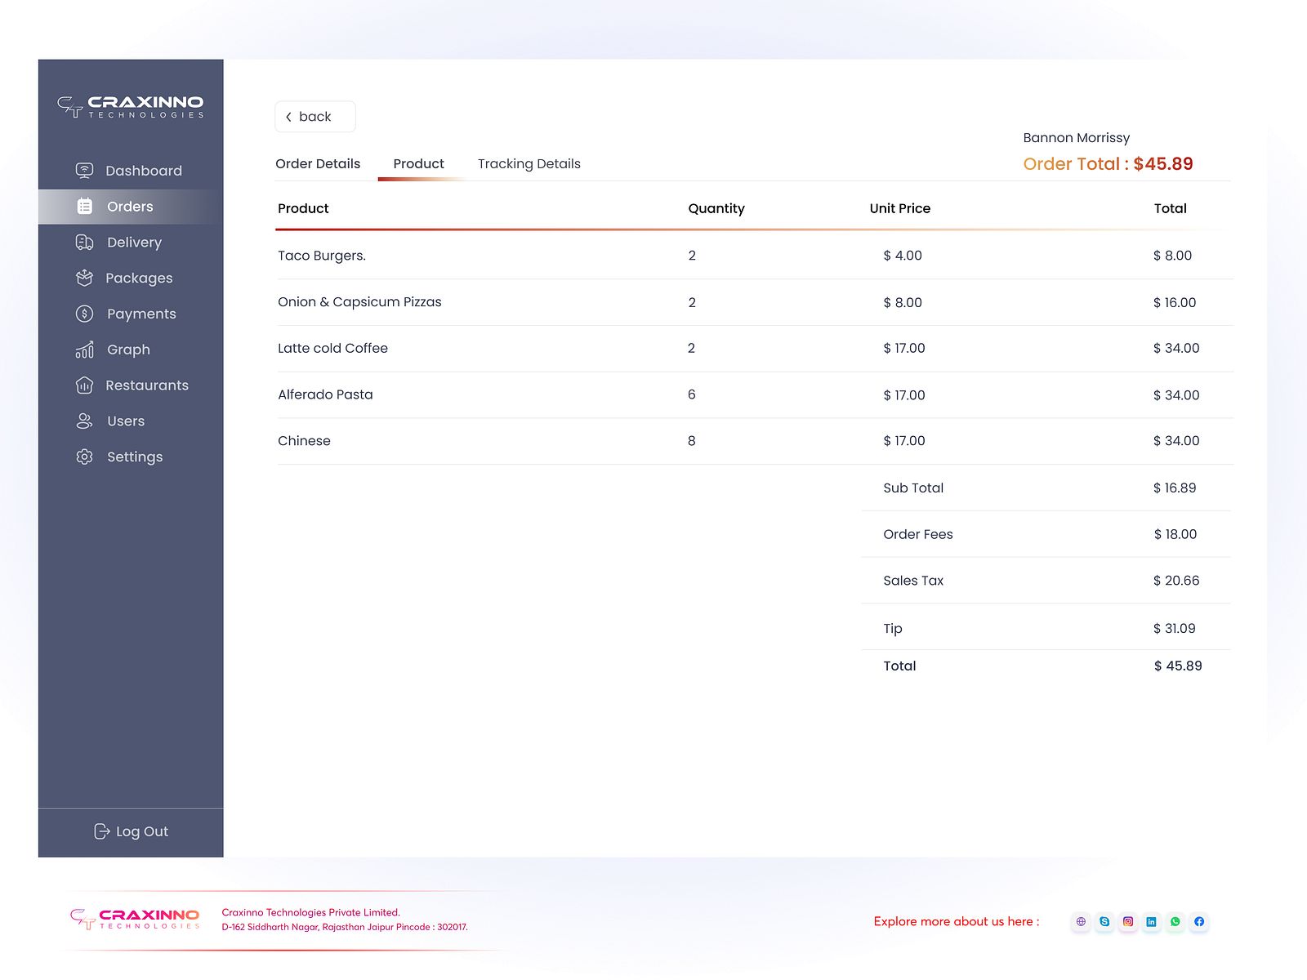Open the WhatsApp icon in the footer
This screenshot has height=980, width=1307.
(x=1175, y=921)
